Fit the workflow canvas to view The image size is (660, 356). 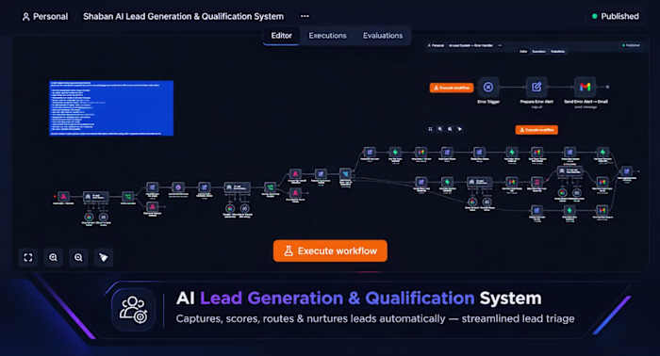point(28,257)
